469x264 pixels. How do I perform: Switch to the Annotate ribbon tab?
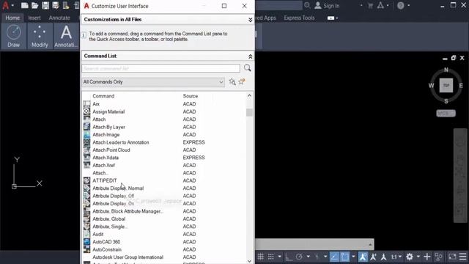[x=59, y=18]
